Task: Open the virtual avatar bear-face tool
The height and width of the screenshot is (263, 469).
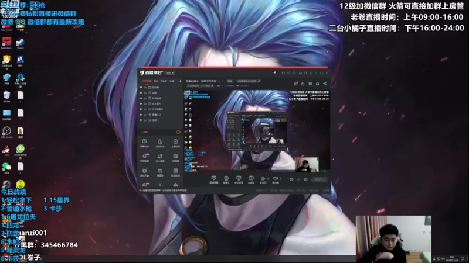Action: point(144,172)
